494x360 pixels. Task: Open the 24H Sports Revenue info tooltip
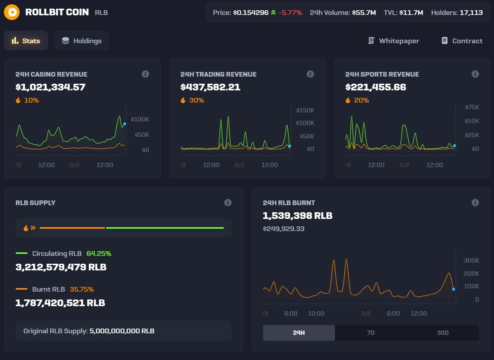[x=475, y=74]
